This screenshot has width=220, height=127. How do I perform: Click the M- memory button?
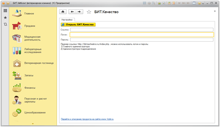(188, 3)
